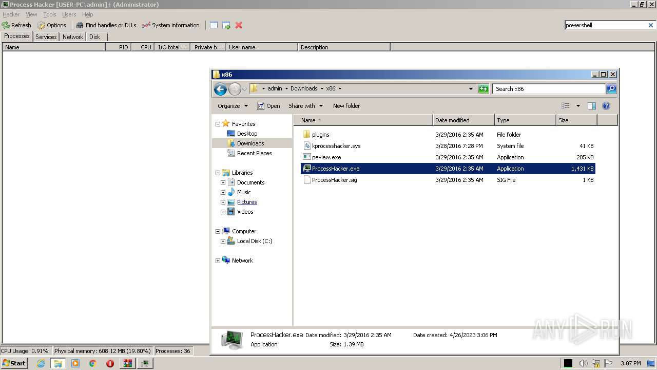The height and width of the screenshot is (370, 657).
Task: Click the Find window and thread icon
Action: pos(226,25)
